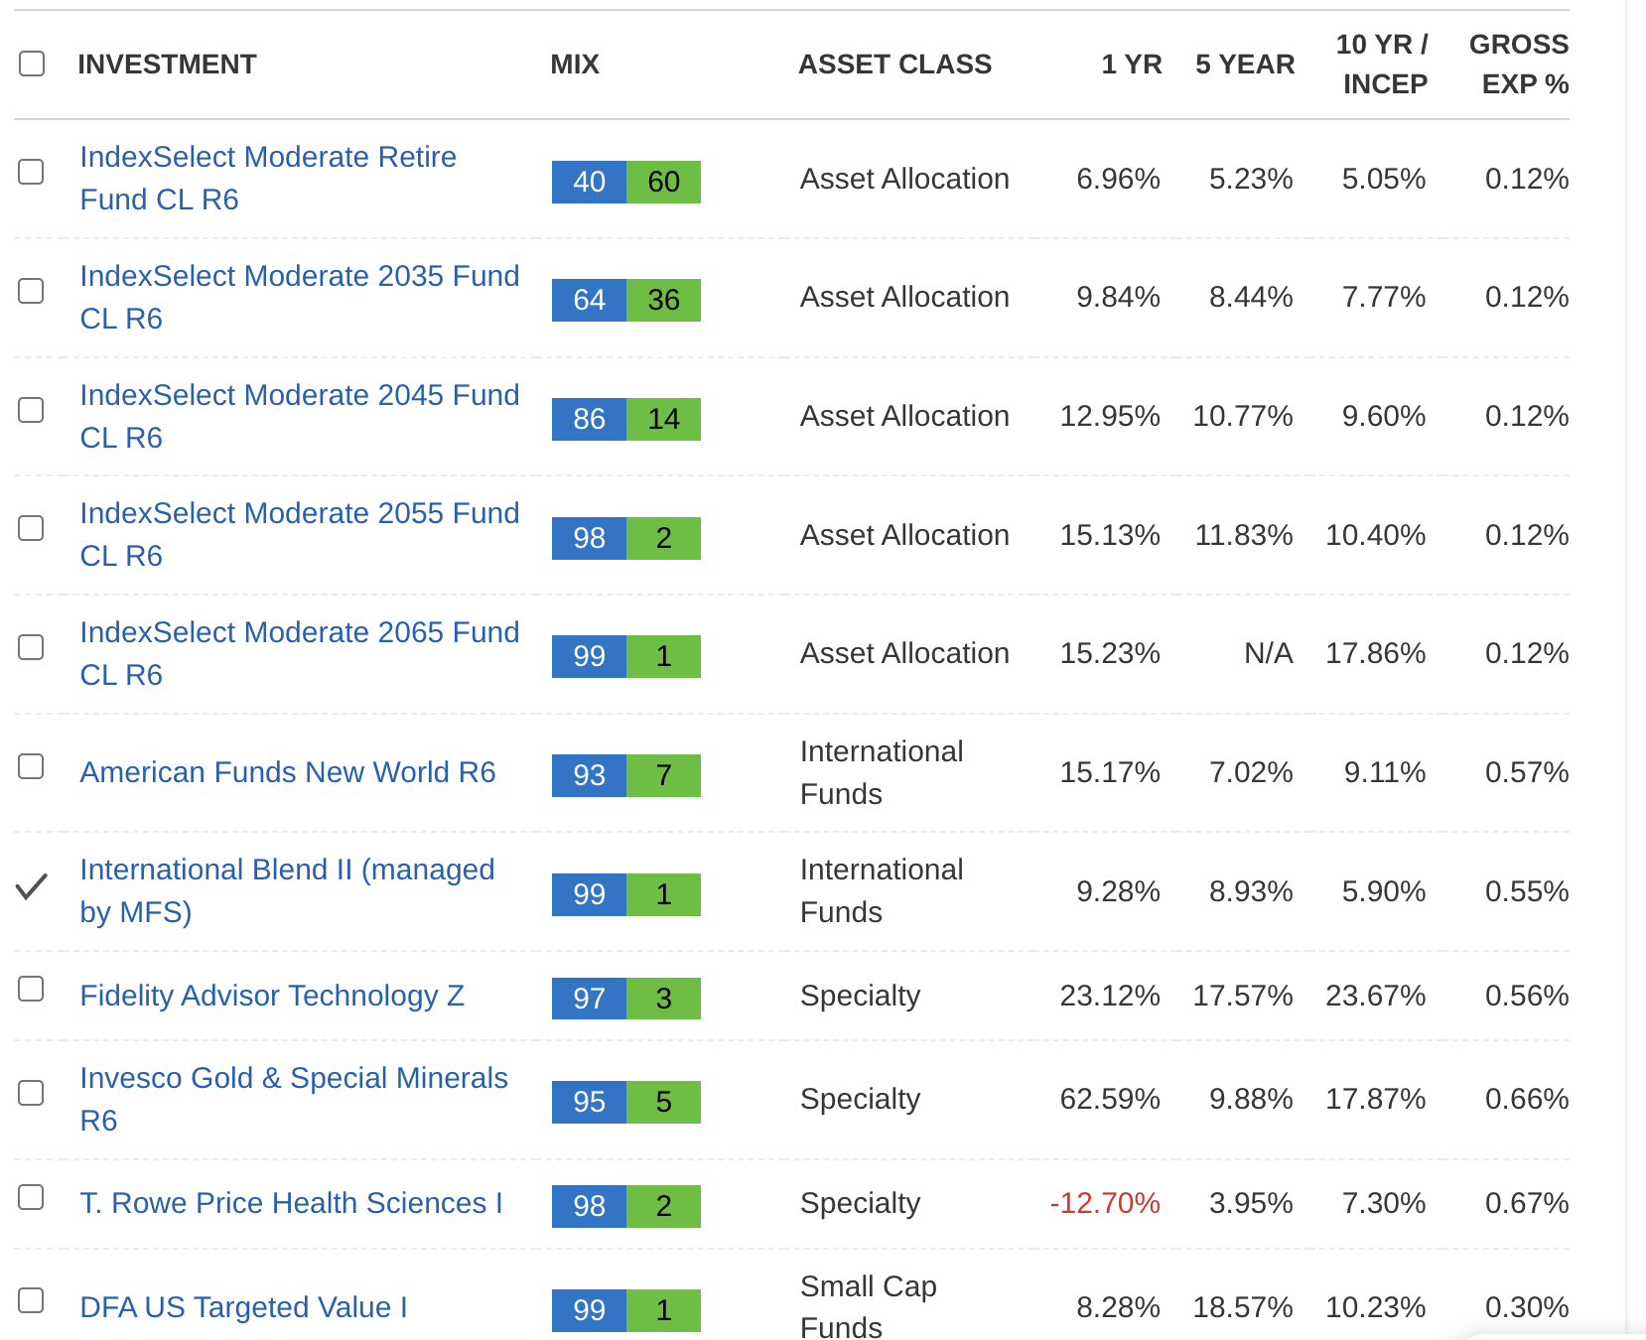
Task: Click Specialty in the Fidelity Advisor Technology row
Action: coord(861,996)
